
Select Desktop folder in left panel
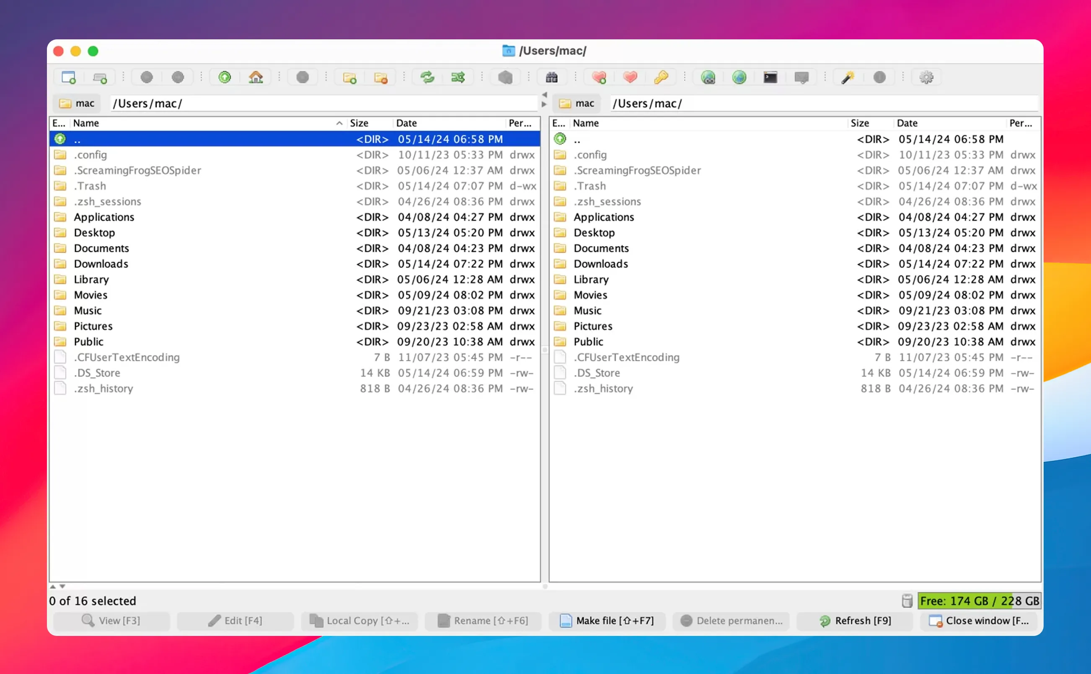295,233
